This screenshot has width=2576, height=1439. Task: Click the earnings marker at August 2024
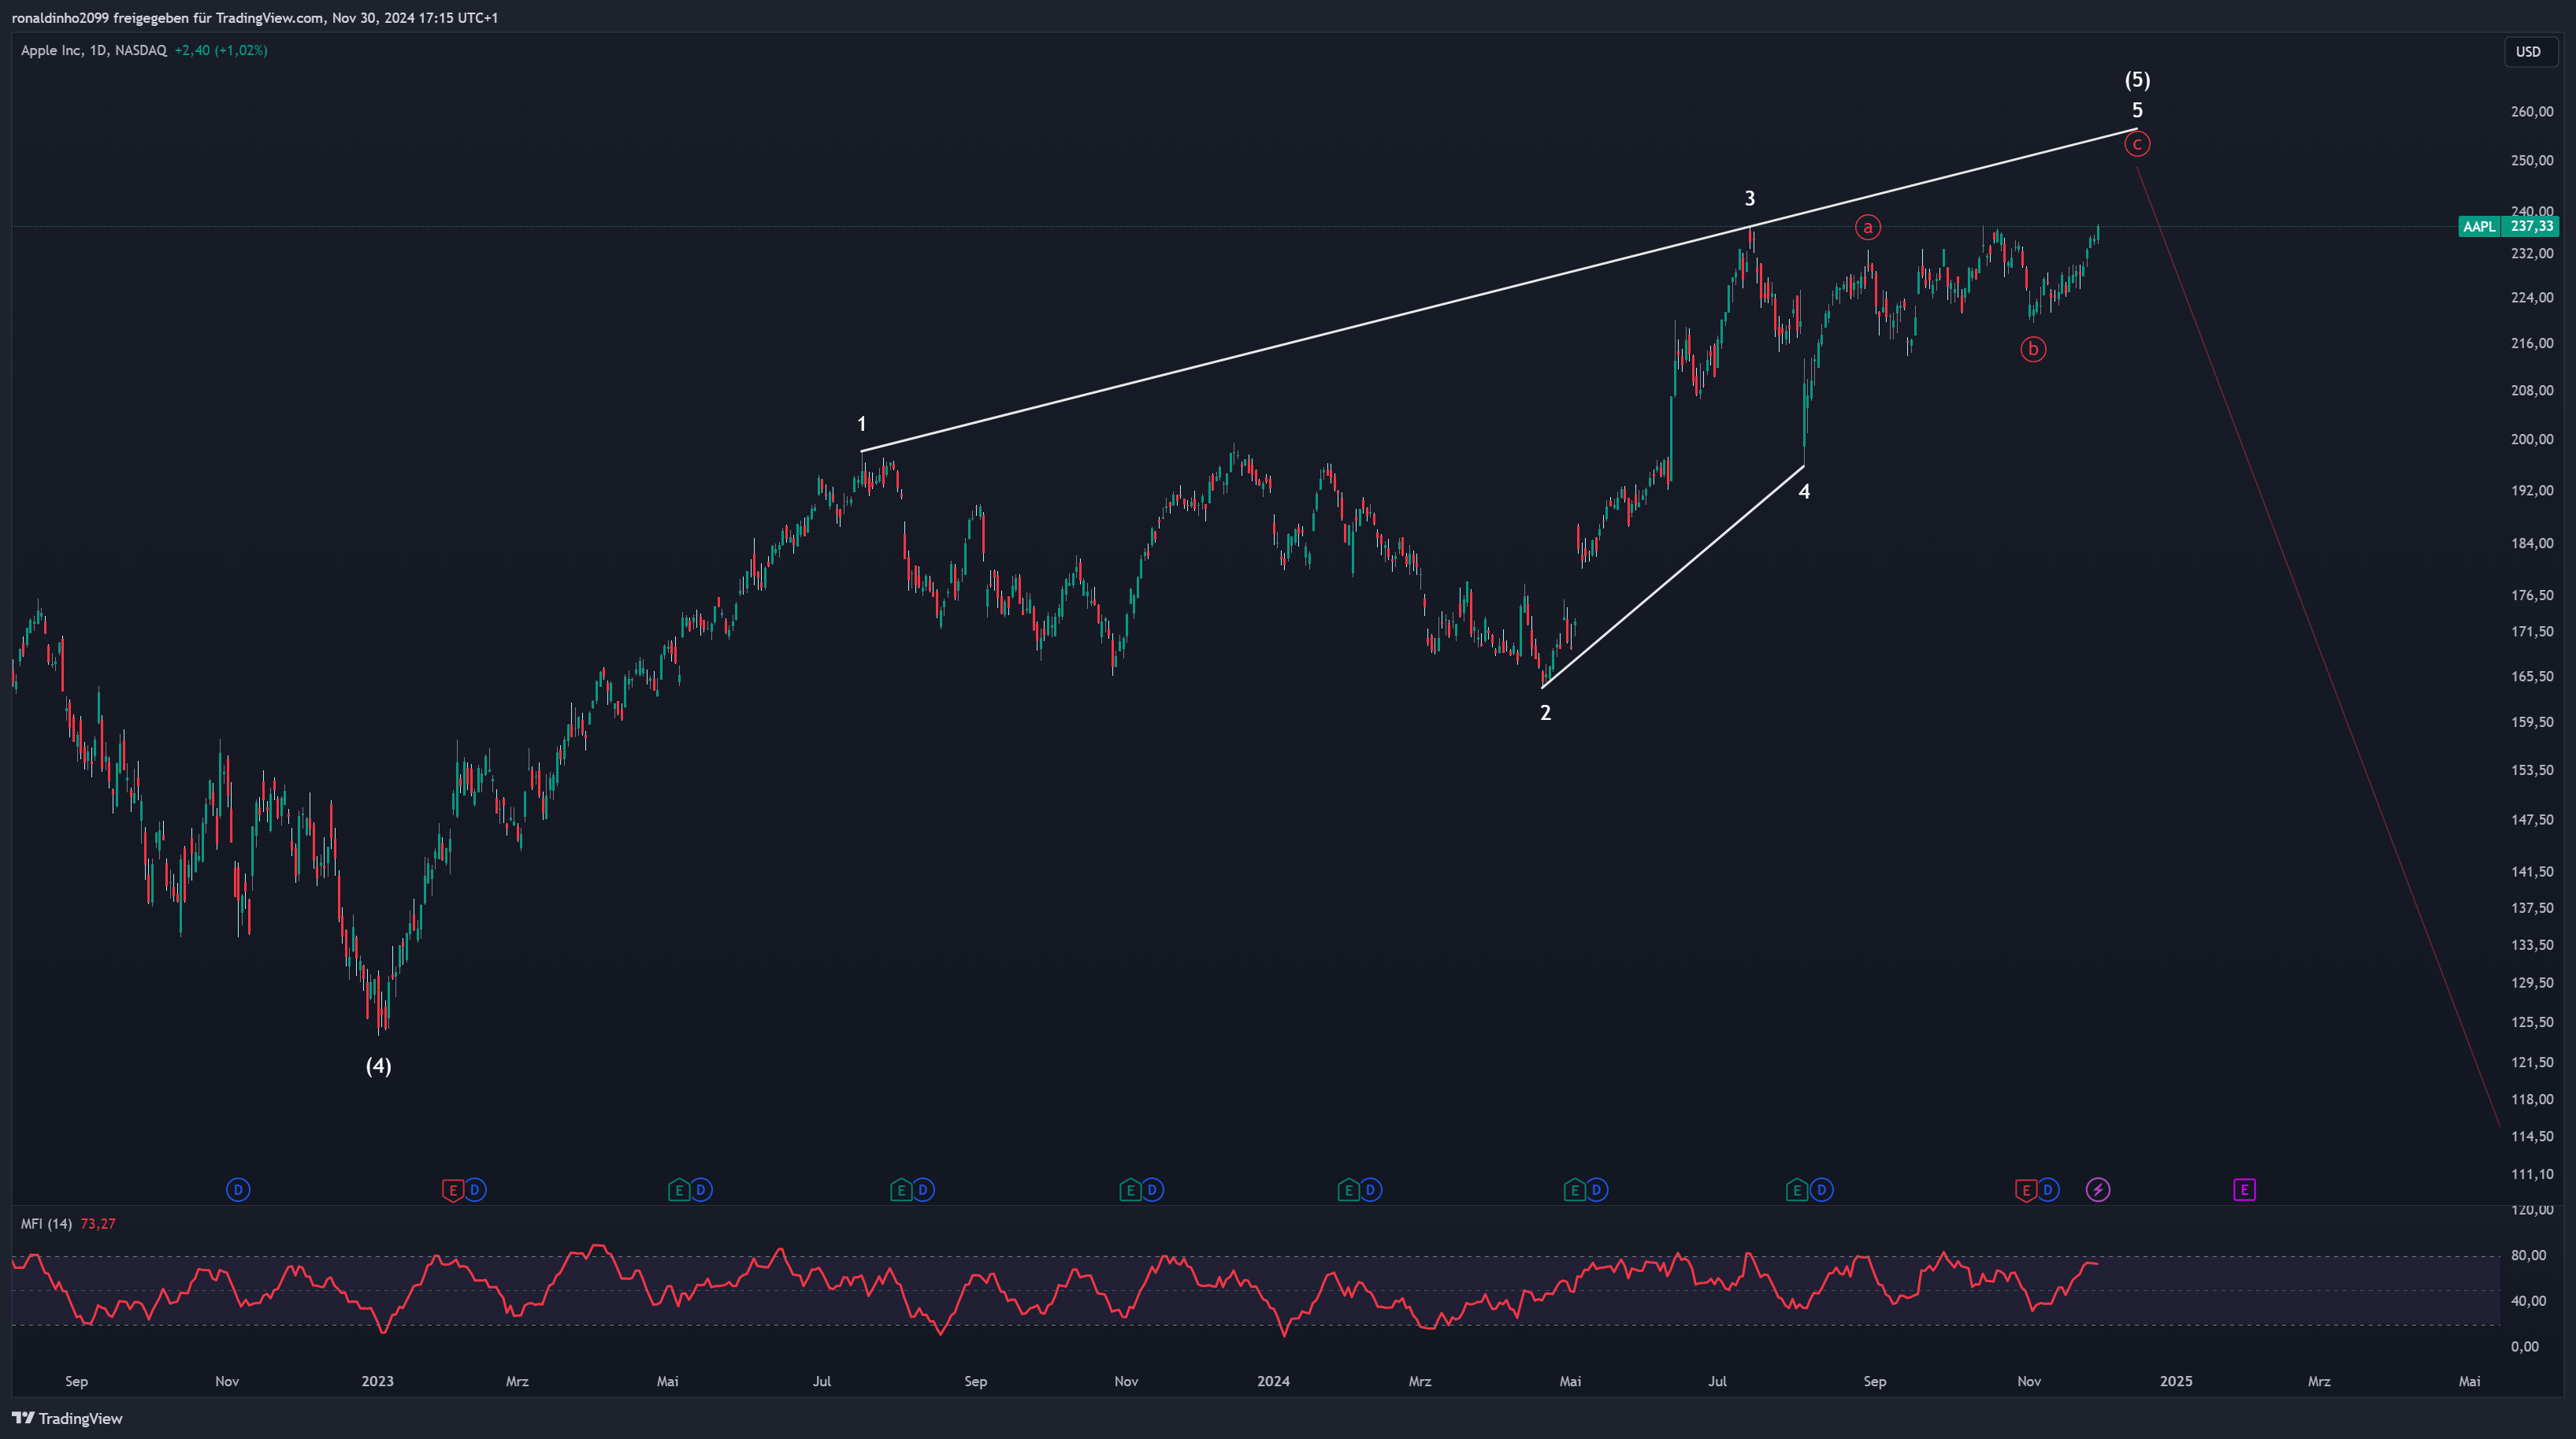[x=1797, y=1190]
